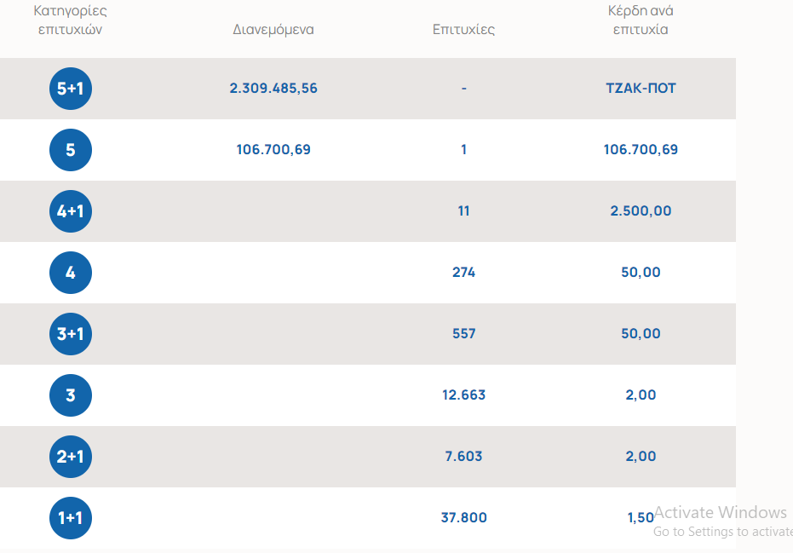The image size is (793, 553).
Task: Click the Επιτυχίες column header
Action: coord(463,30)
